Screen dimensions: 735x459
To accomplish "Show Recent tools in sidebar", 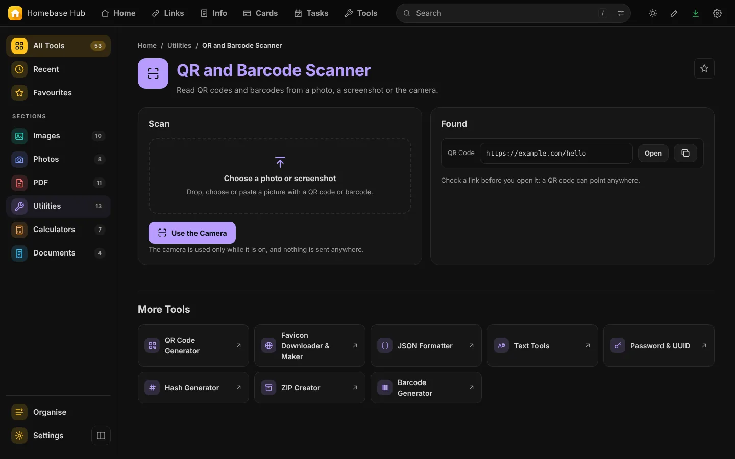I will point(58,69).
